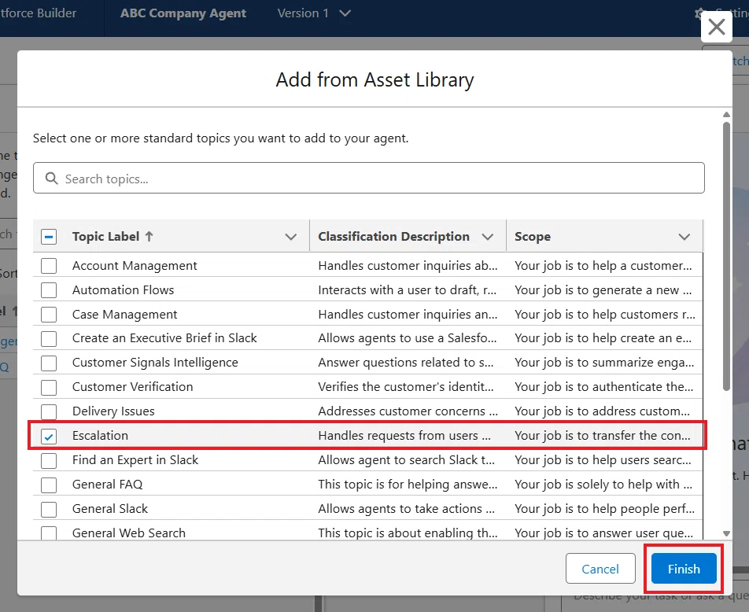Open the Scope column menu
Image resolution: width=749 pixels, height=612 pixels.
pyautogui.click(x=684, y=237)
